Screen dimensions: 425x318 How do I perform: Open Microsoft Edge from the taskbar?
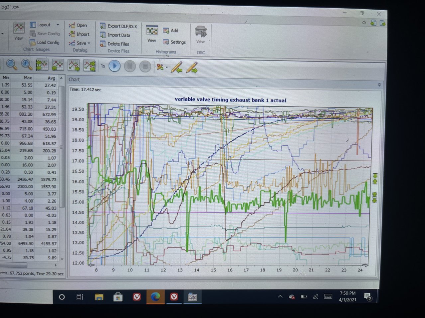point(155,297)
